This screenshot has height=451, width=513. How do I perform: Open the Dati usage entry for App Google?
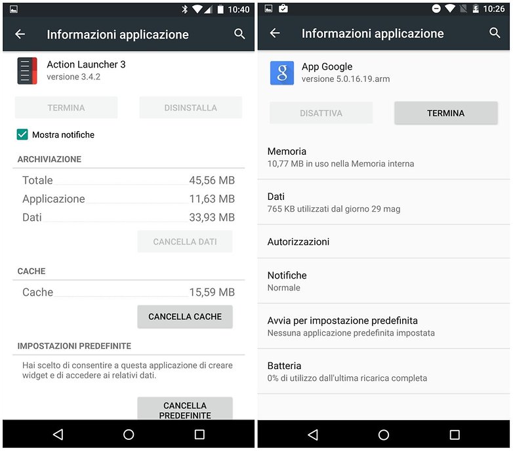384,203
